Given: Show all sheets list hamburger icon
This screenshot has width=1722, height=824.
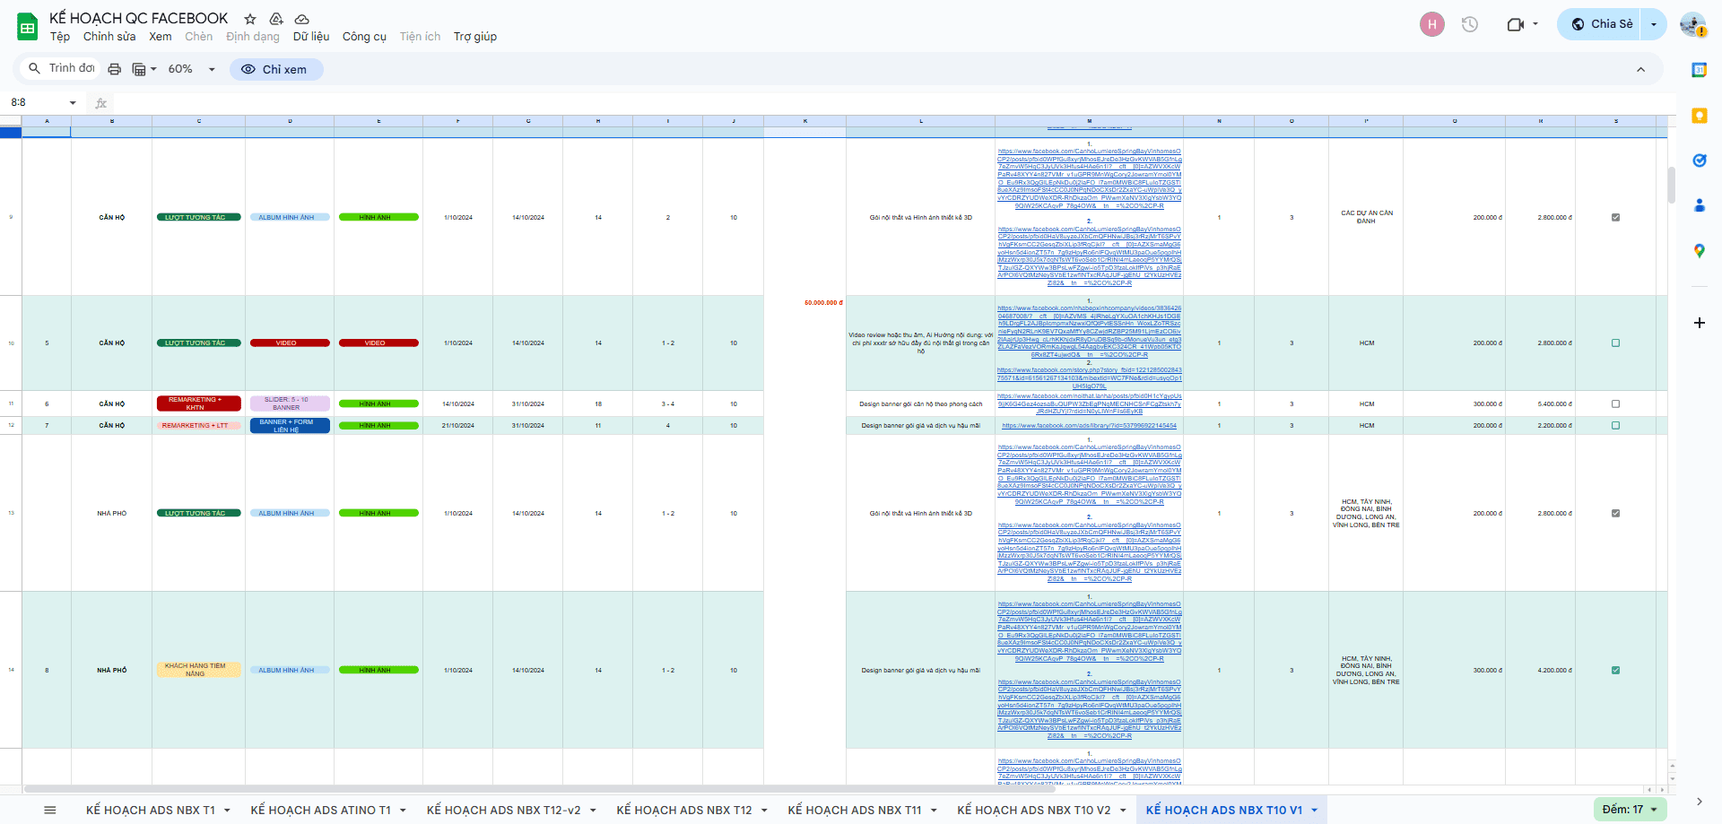Looking at the screenshot, I should point(50,810).
